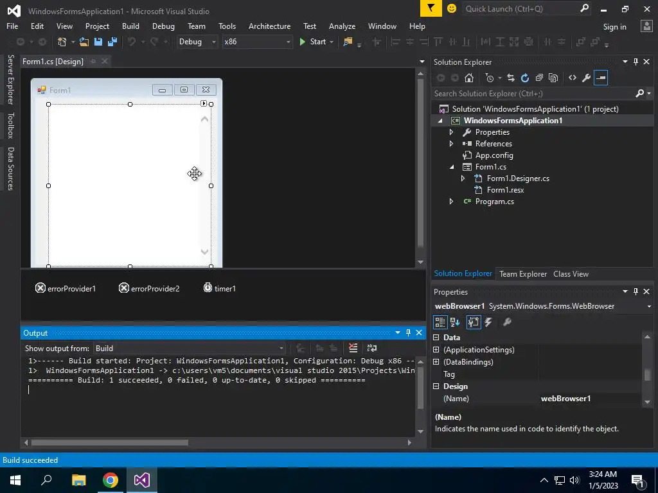Click Sync with Active Document icon
This screenshot has height=493, width=658.
tap(511, 78)
